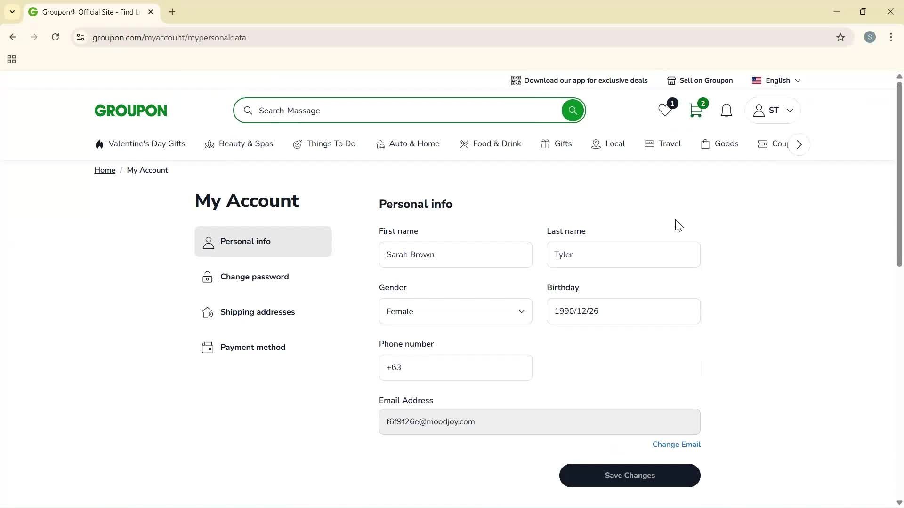Open the shopping cart icon
Screen dimensions: 904x508
pyautogui.click(x=695, y=111)
